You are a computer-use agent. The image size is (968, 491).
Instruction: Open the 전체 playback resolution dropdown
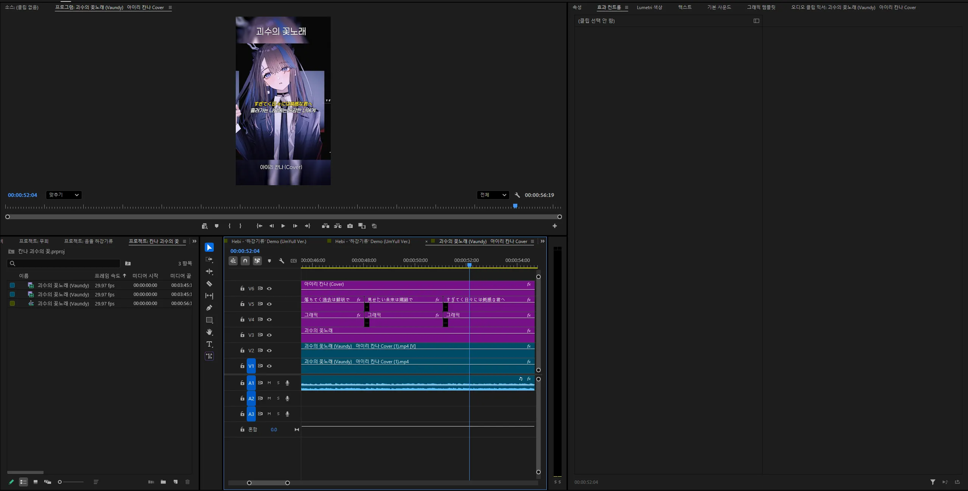(493, 195)
